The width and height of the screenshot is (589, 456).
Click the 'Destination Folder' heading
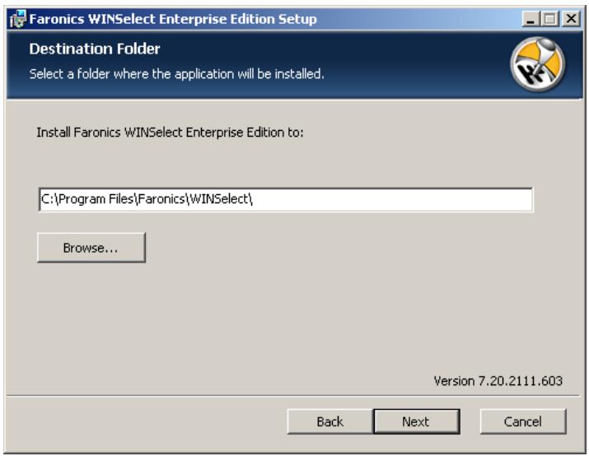point(95,49)
